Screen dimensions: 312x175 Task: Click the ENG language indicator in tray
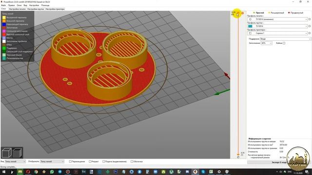(290, 172)
